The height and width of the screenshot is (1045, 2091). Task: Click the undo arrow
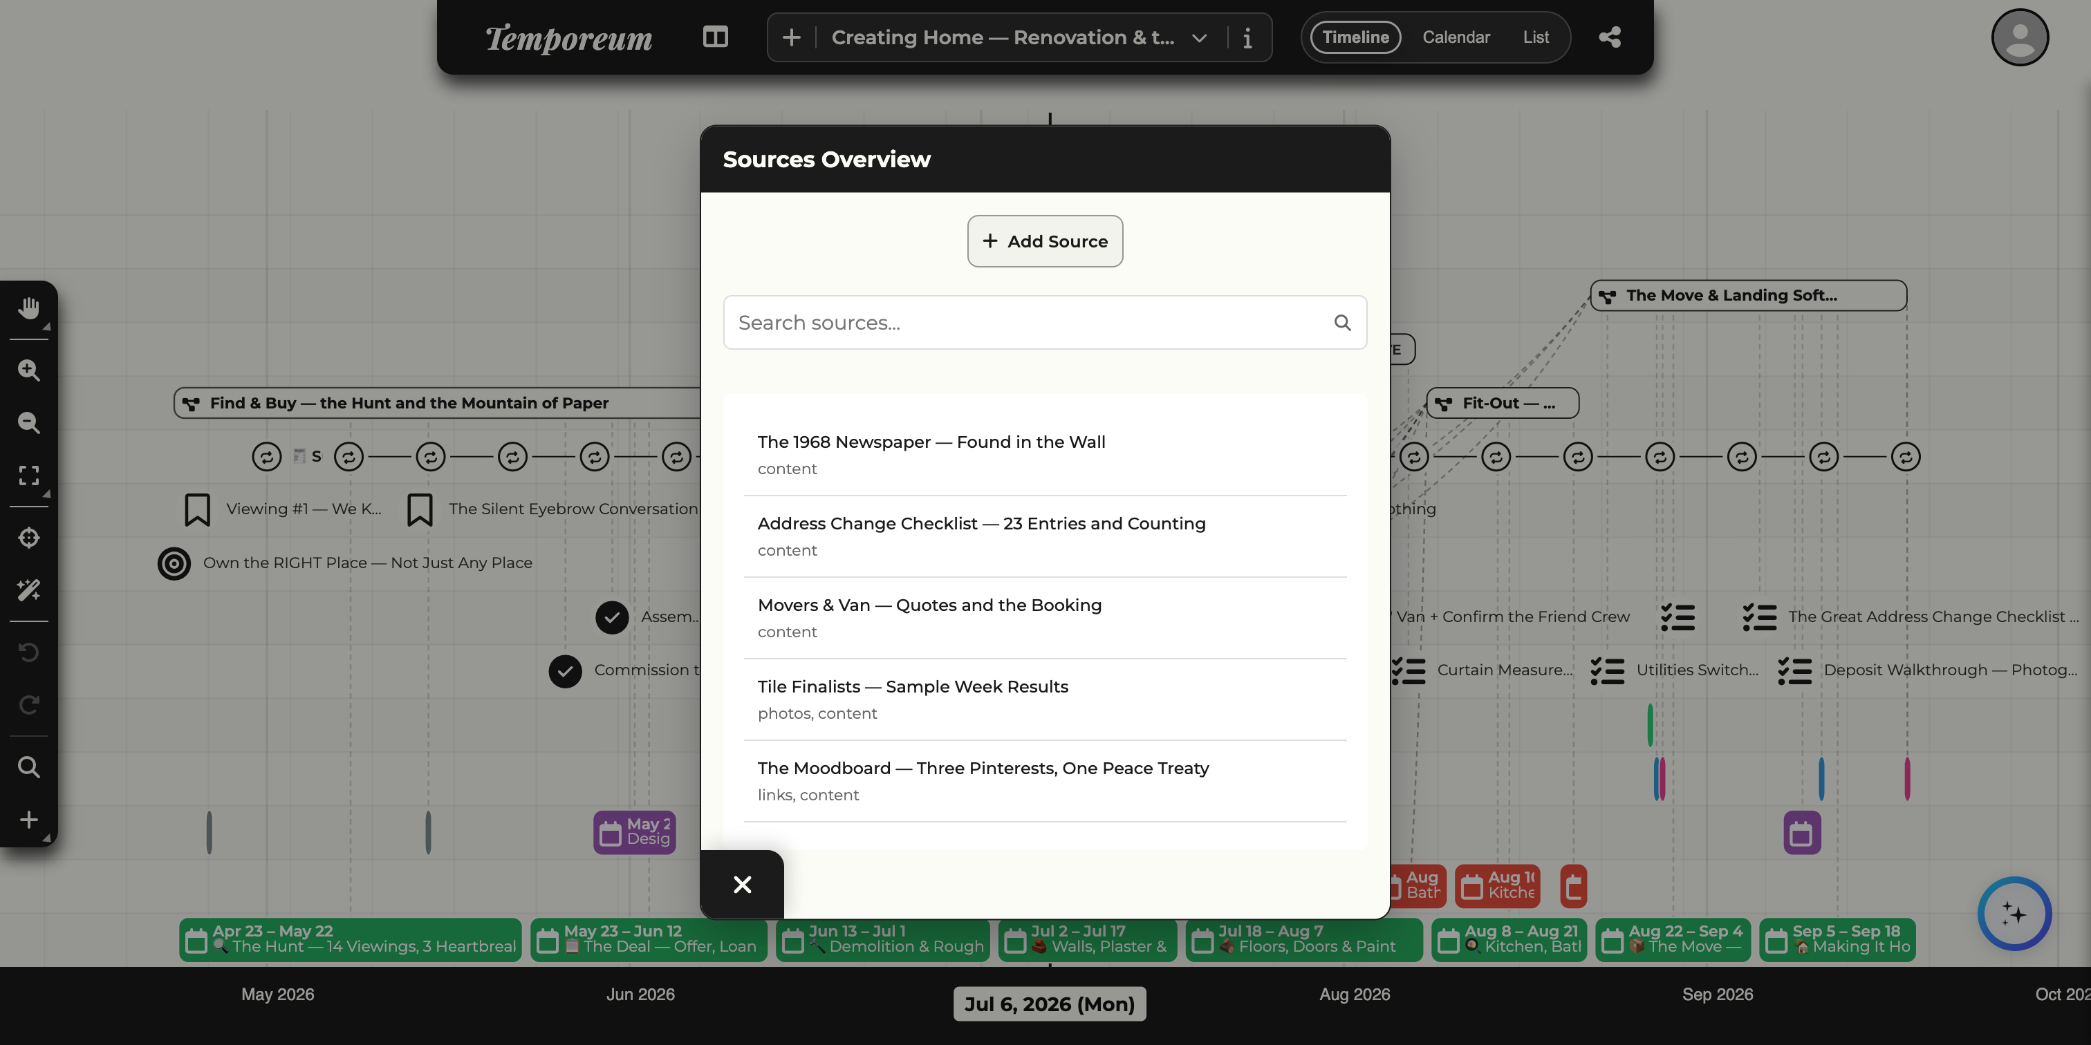coord(29,652)
